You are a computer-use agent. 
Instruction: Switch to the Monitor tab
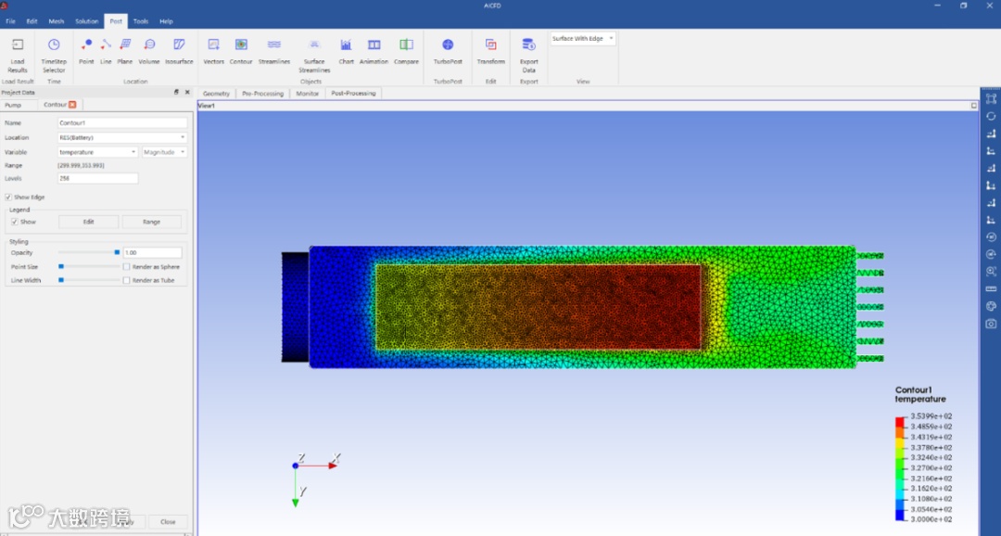307,94
